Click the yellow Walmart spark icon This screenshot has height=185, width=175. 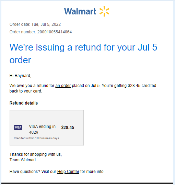pyautogui.click(x=104, y=11)
